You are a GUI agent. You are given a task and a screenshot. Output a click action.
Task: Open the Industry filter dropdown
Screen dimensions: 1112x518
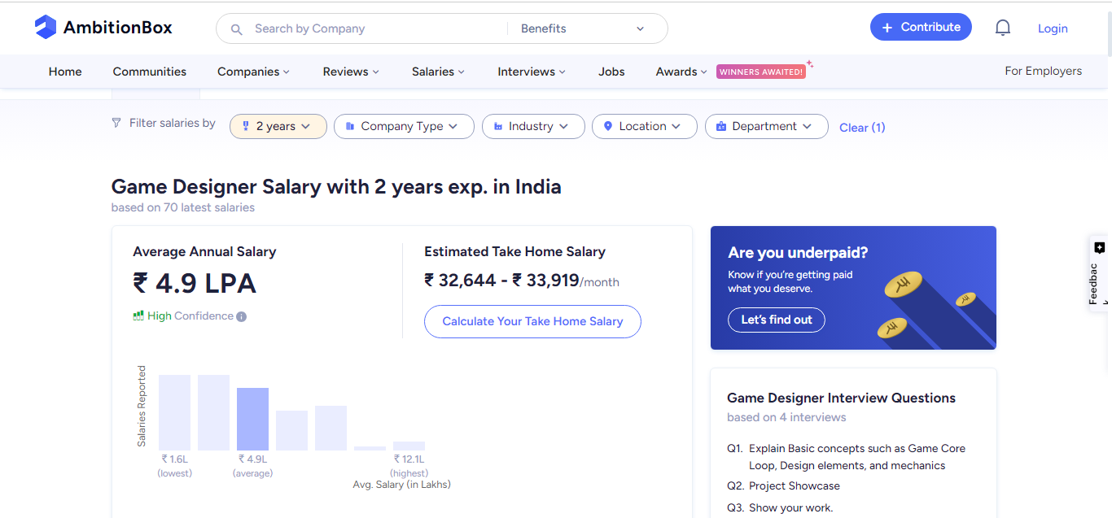click(x=533, y=127)
